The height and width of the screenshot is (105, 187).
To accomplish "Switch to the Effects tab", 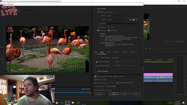I will pos(96,52).
